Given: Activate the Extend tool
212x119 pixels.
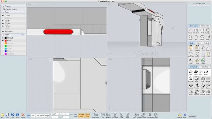Looking at the screenshot, I should [208, 48].
